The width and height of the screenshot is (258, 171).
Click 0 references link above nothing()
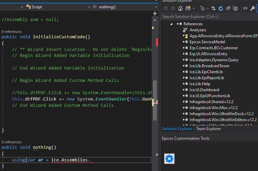pyautogui.click(x=12, y=142)
